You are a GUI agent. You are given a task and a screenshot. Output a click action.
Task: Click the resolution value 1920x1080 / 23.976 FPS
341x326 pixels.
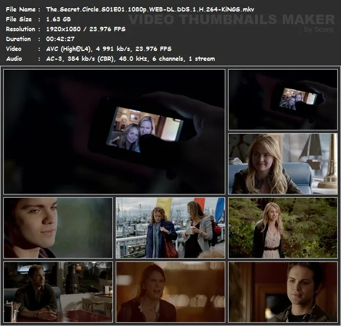[86, 29]
